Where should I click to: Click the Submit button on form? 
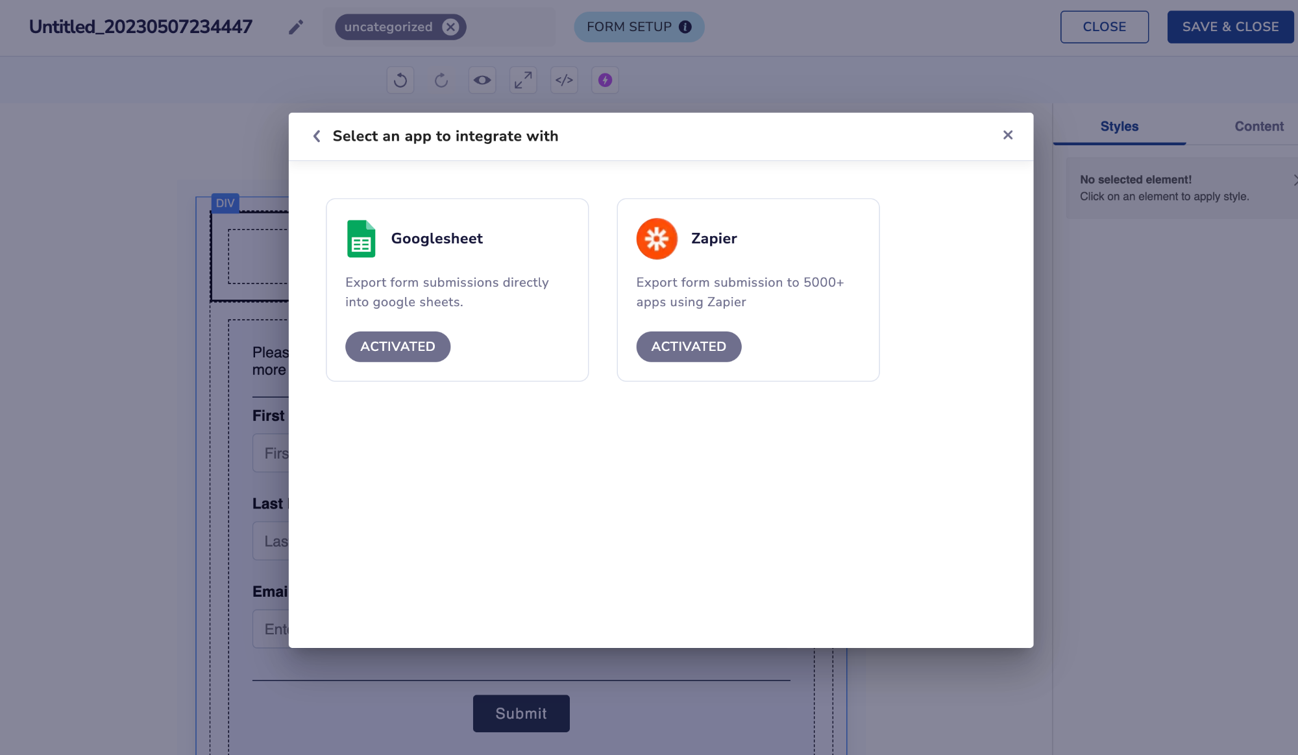pyautogui.click(x=521, y=713)
